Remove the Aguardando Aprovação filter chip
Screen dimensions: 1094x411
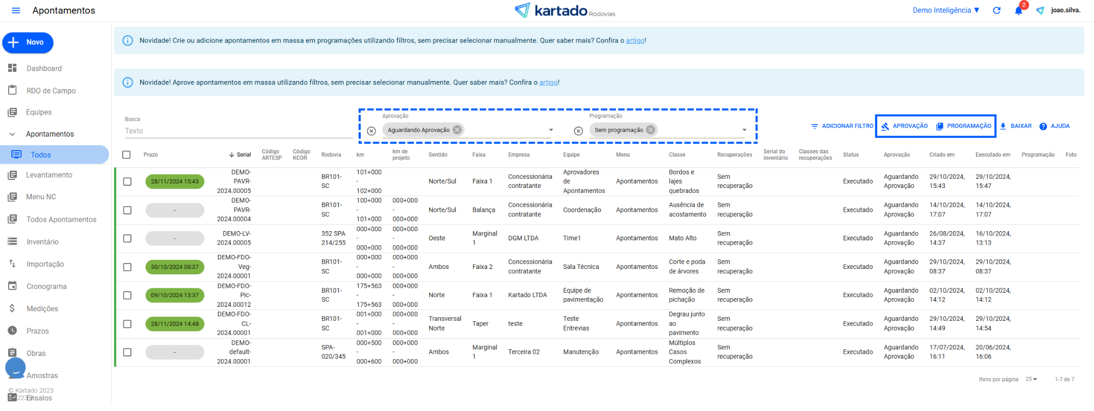click(x=458, y=130)
